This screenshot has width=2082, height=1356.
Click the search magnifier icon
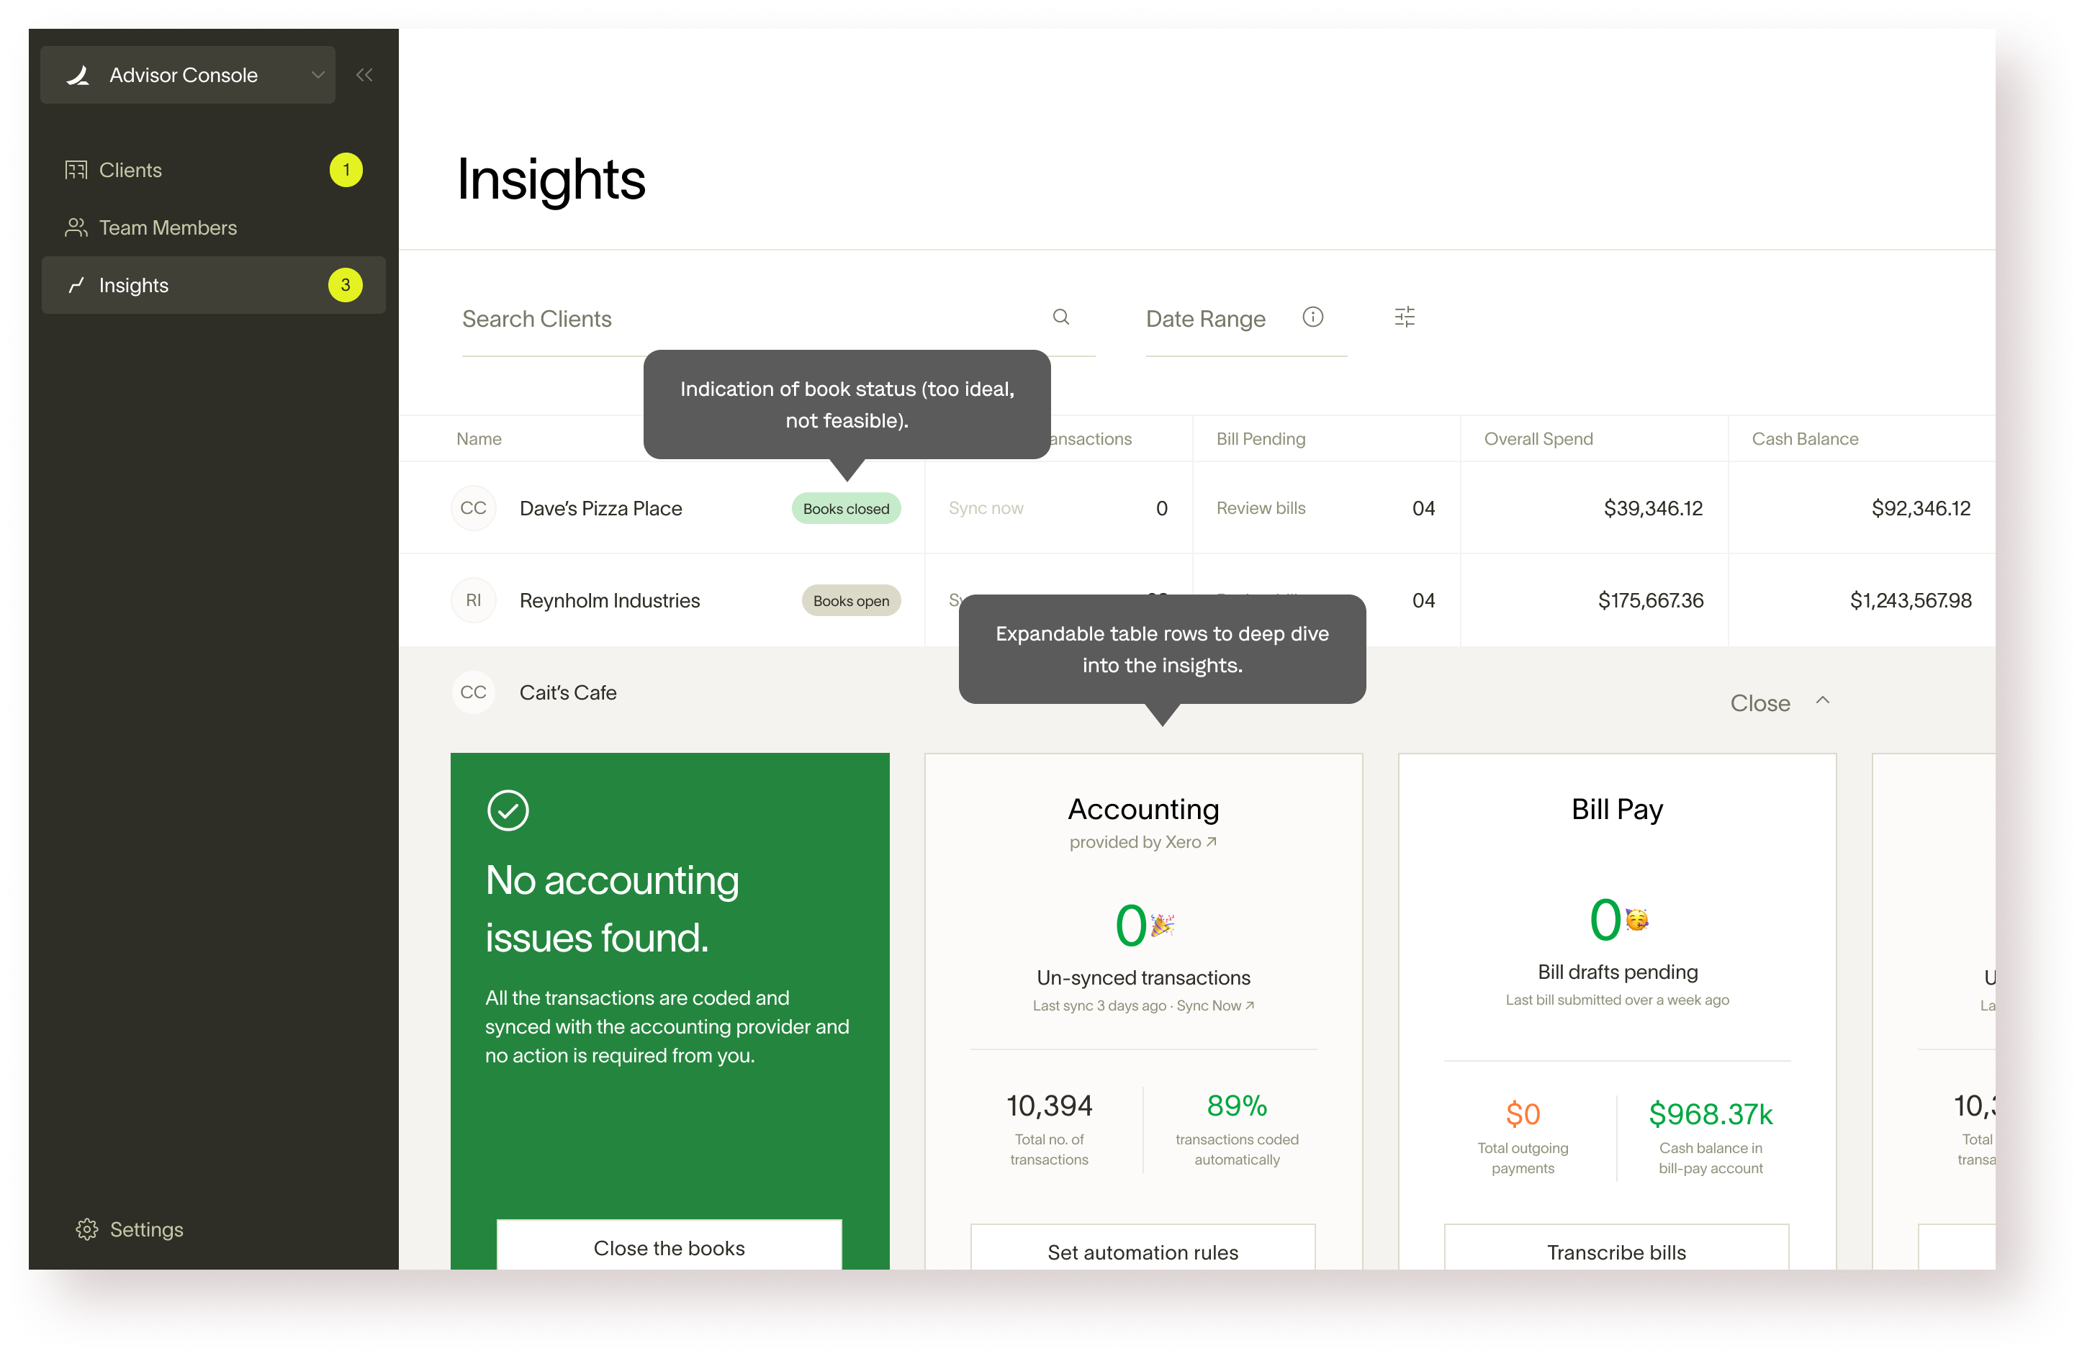[x=1060, y=317]
